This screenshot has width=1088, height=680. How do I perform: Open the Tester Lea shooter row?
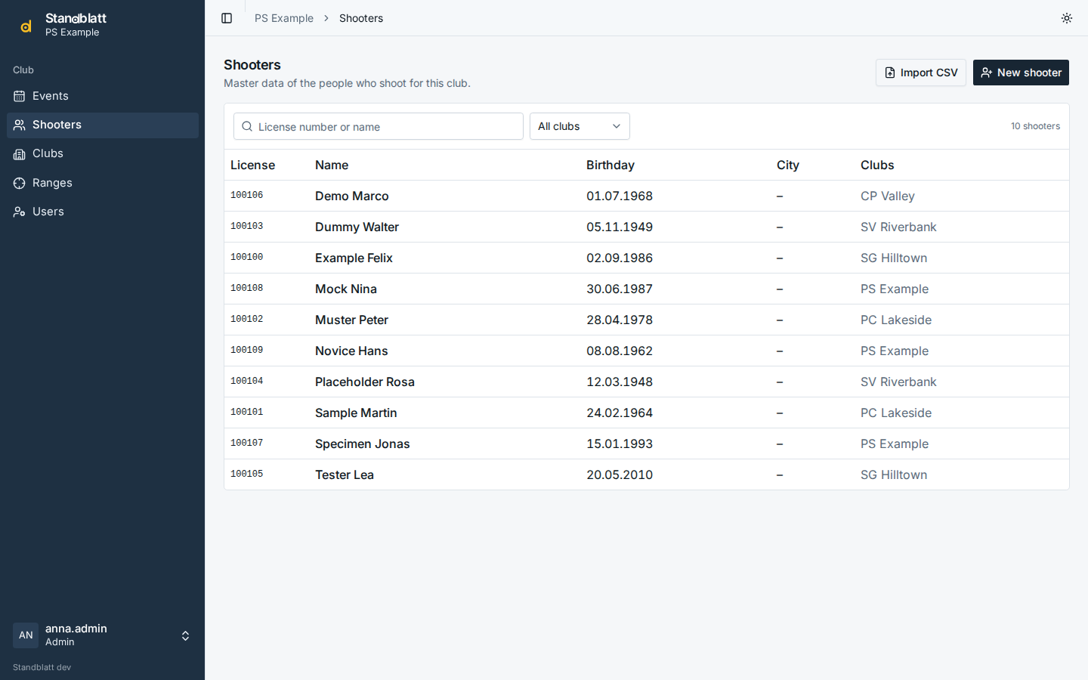tap(647, 474)
